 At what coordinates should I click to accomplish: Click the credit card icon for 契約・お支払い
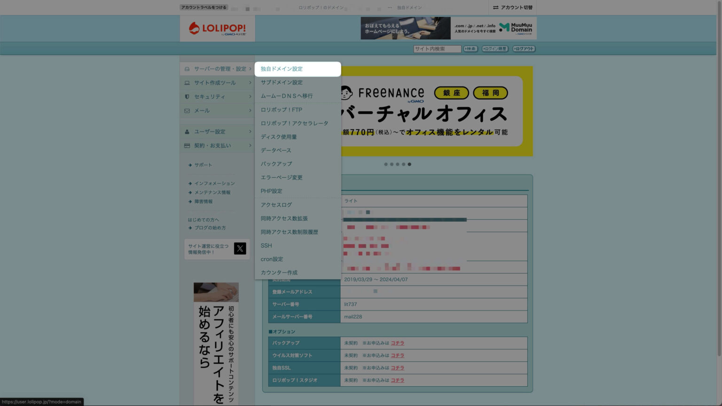point(187,146)
